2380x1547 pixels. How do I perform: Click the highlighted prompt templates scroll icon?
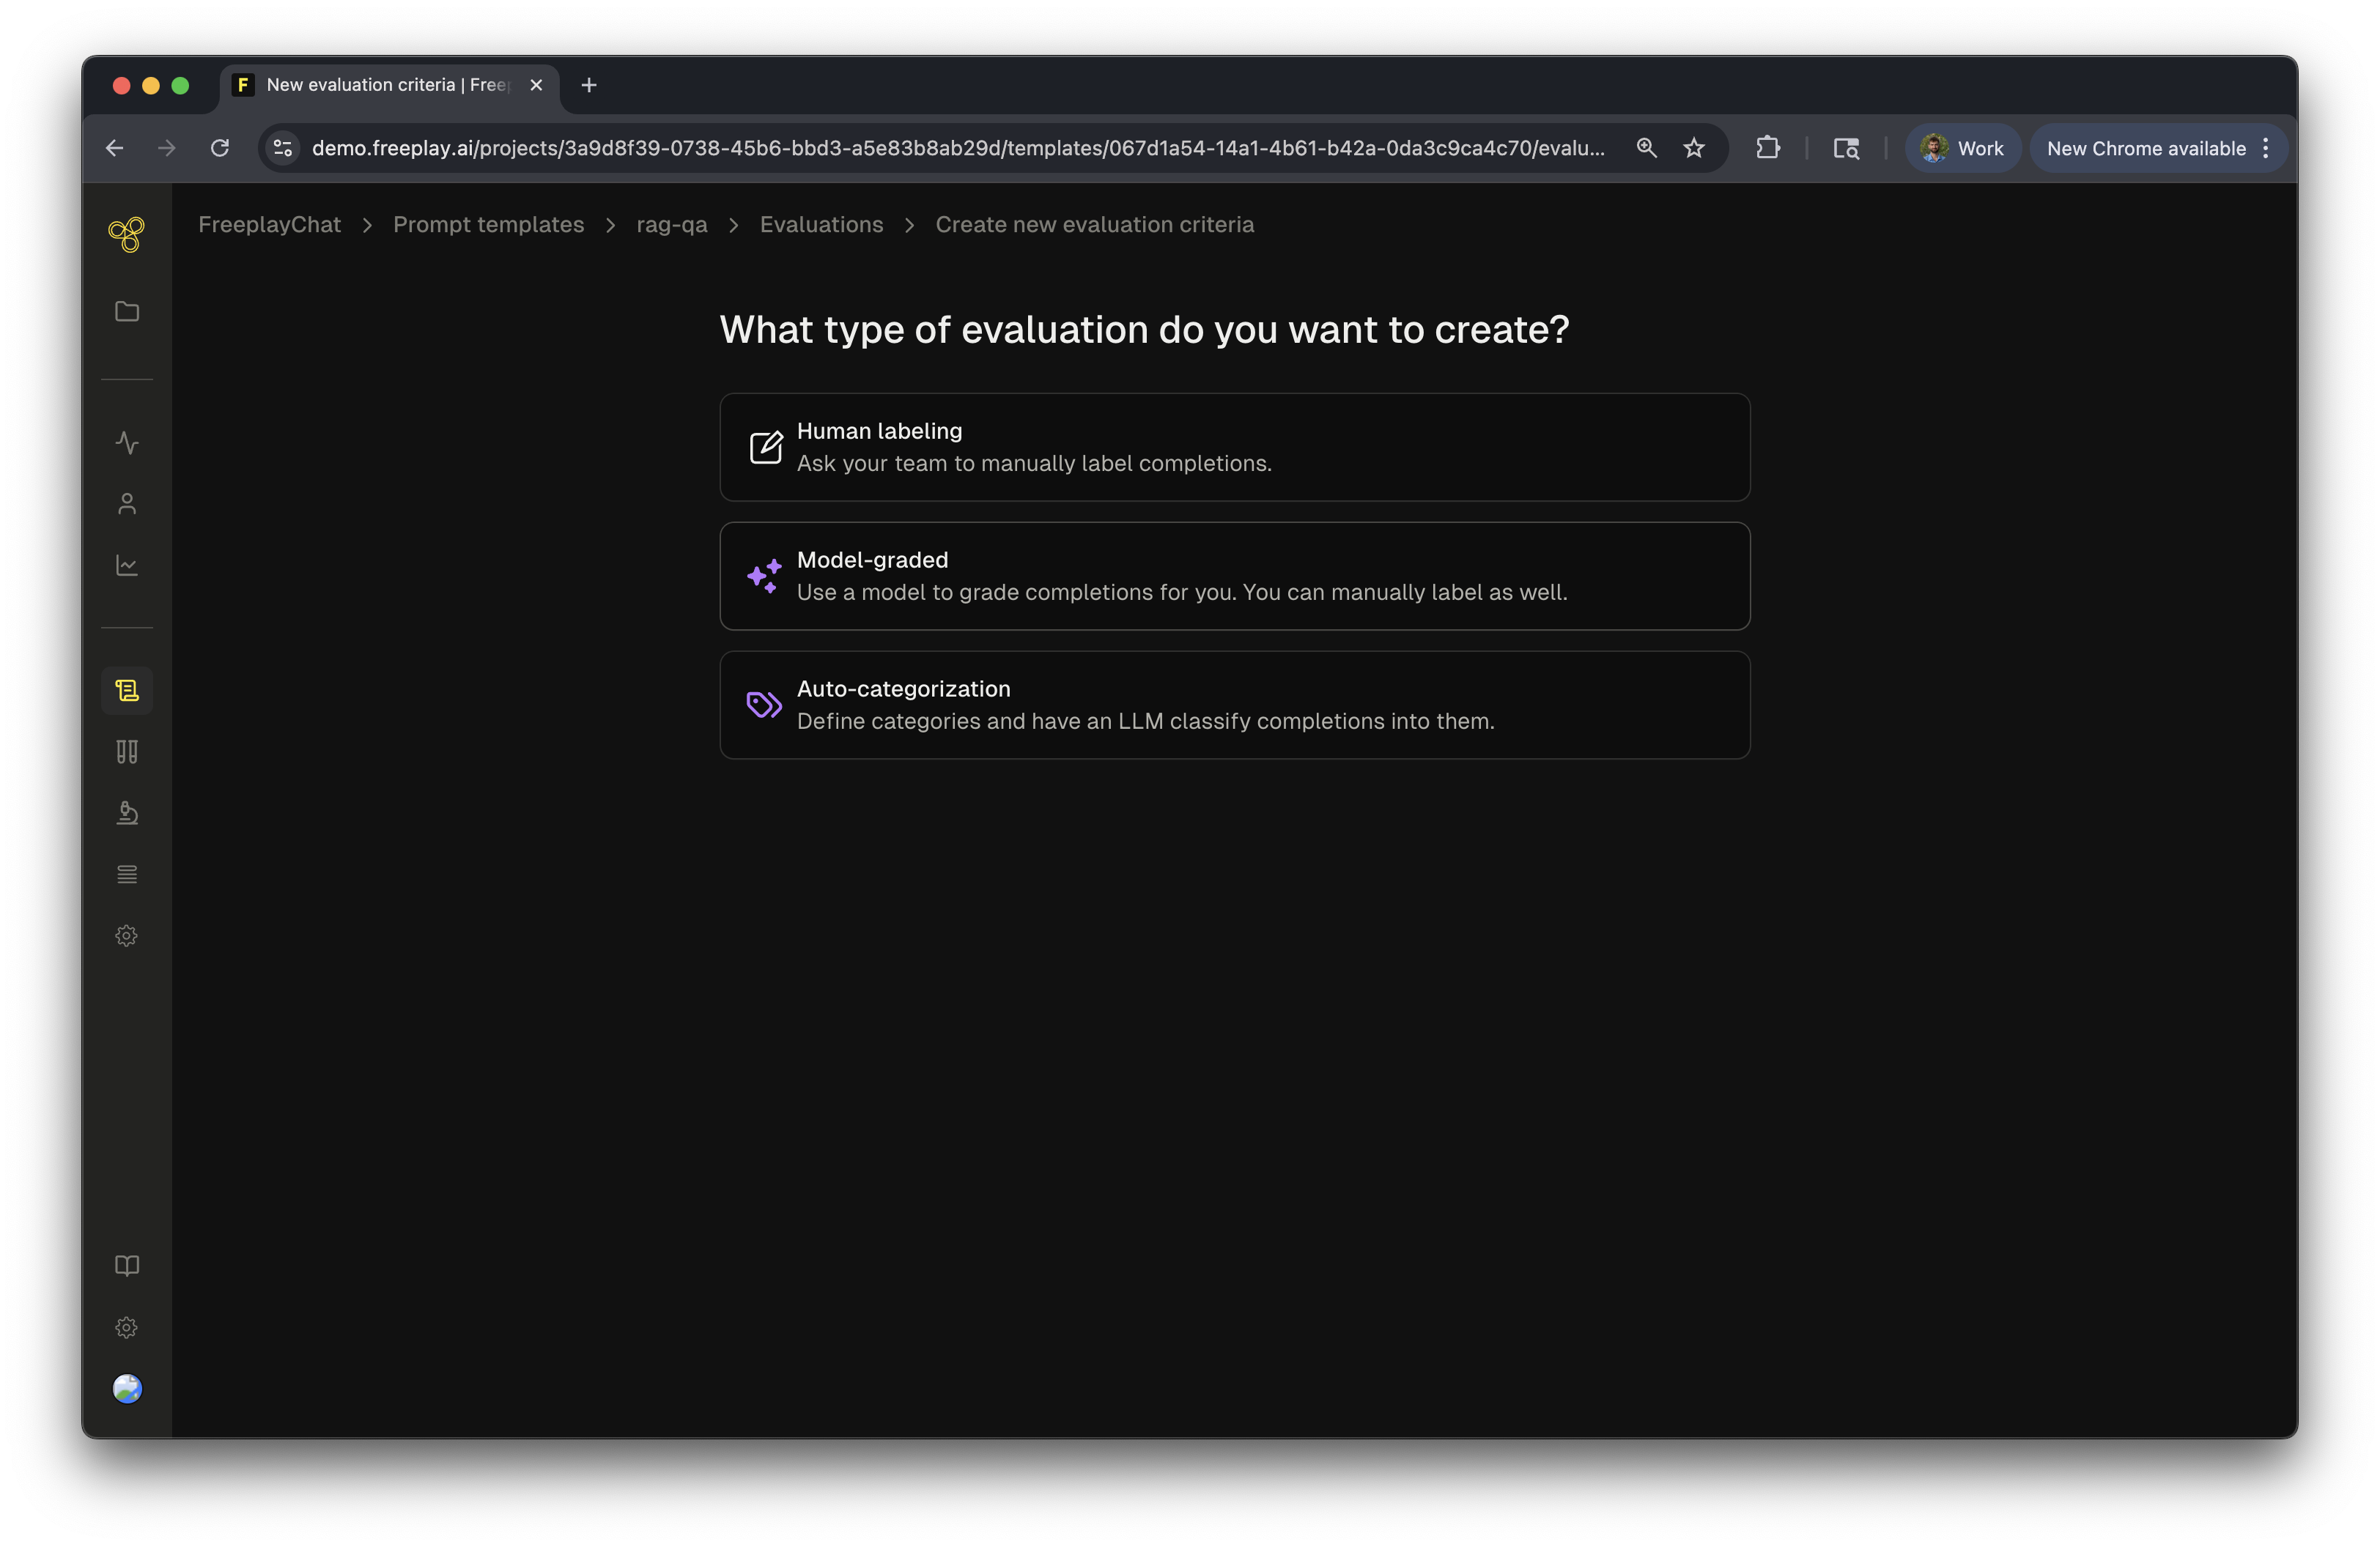click(x=127, y=691)
